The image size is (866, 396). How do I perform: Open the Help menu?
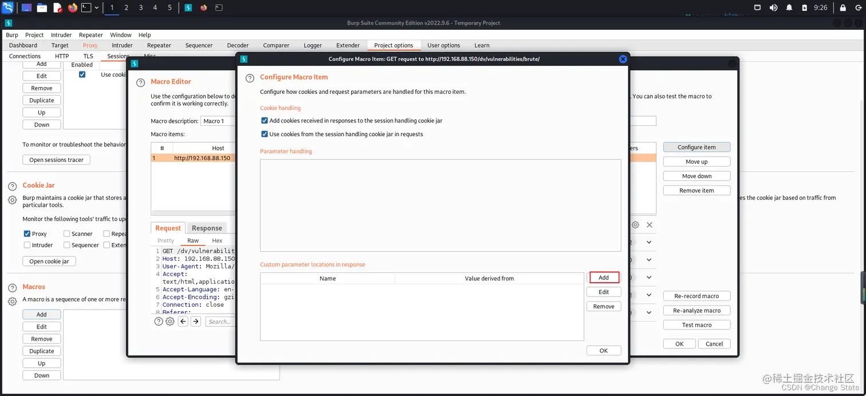pyautogui.click(x=145, y=35)
